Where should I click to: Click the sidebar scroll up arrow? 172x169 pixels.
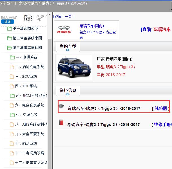(50, 14)
